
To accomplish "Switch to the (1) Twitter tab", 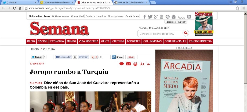I will 19,2.
